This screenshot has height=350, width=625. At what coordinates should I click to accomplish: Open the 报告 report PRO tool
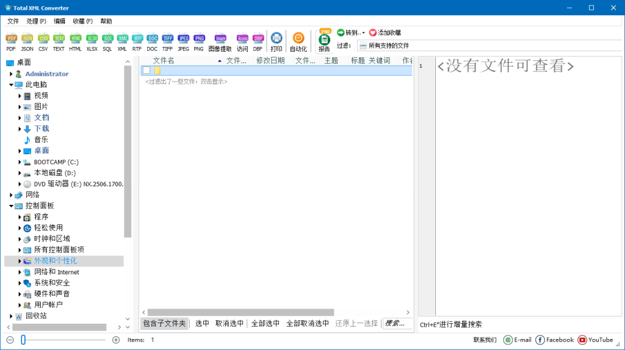click(x=325, y=41)
